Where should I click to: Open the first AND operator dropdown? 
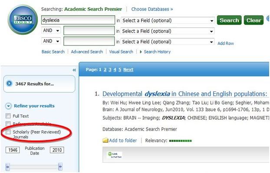[51, 31]
